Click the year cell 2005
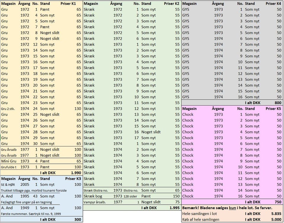This screenshot has height=223, width=284. (x=25, y=185)
